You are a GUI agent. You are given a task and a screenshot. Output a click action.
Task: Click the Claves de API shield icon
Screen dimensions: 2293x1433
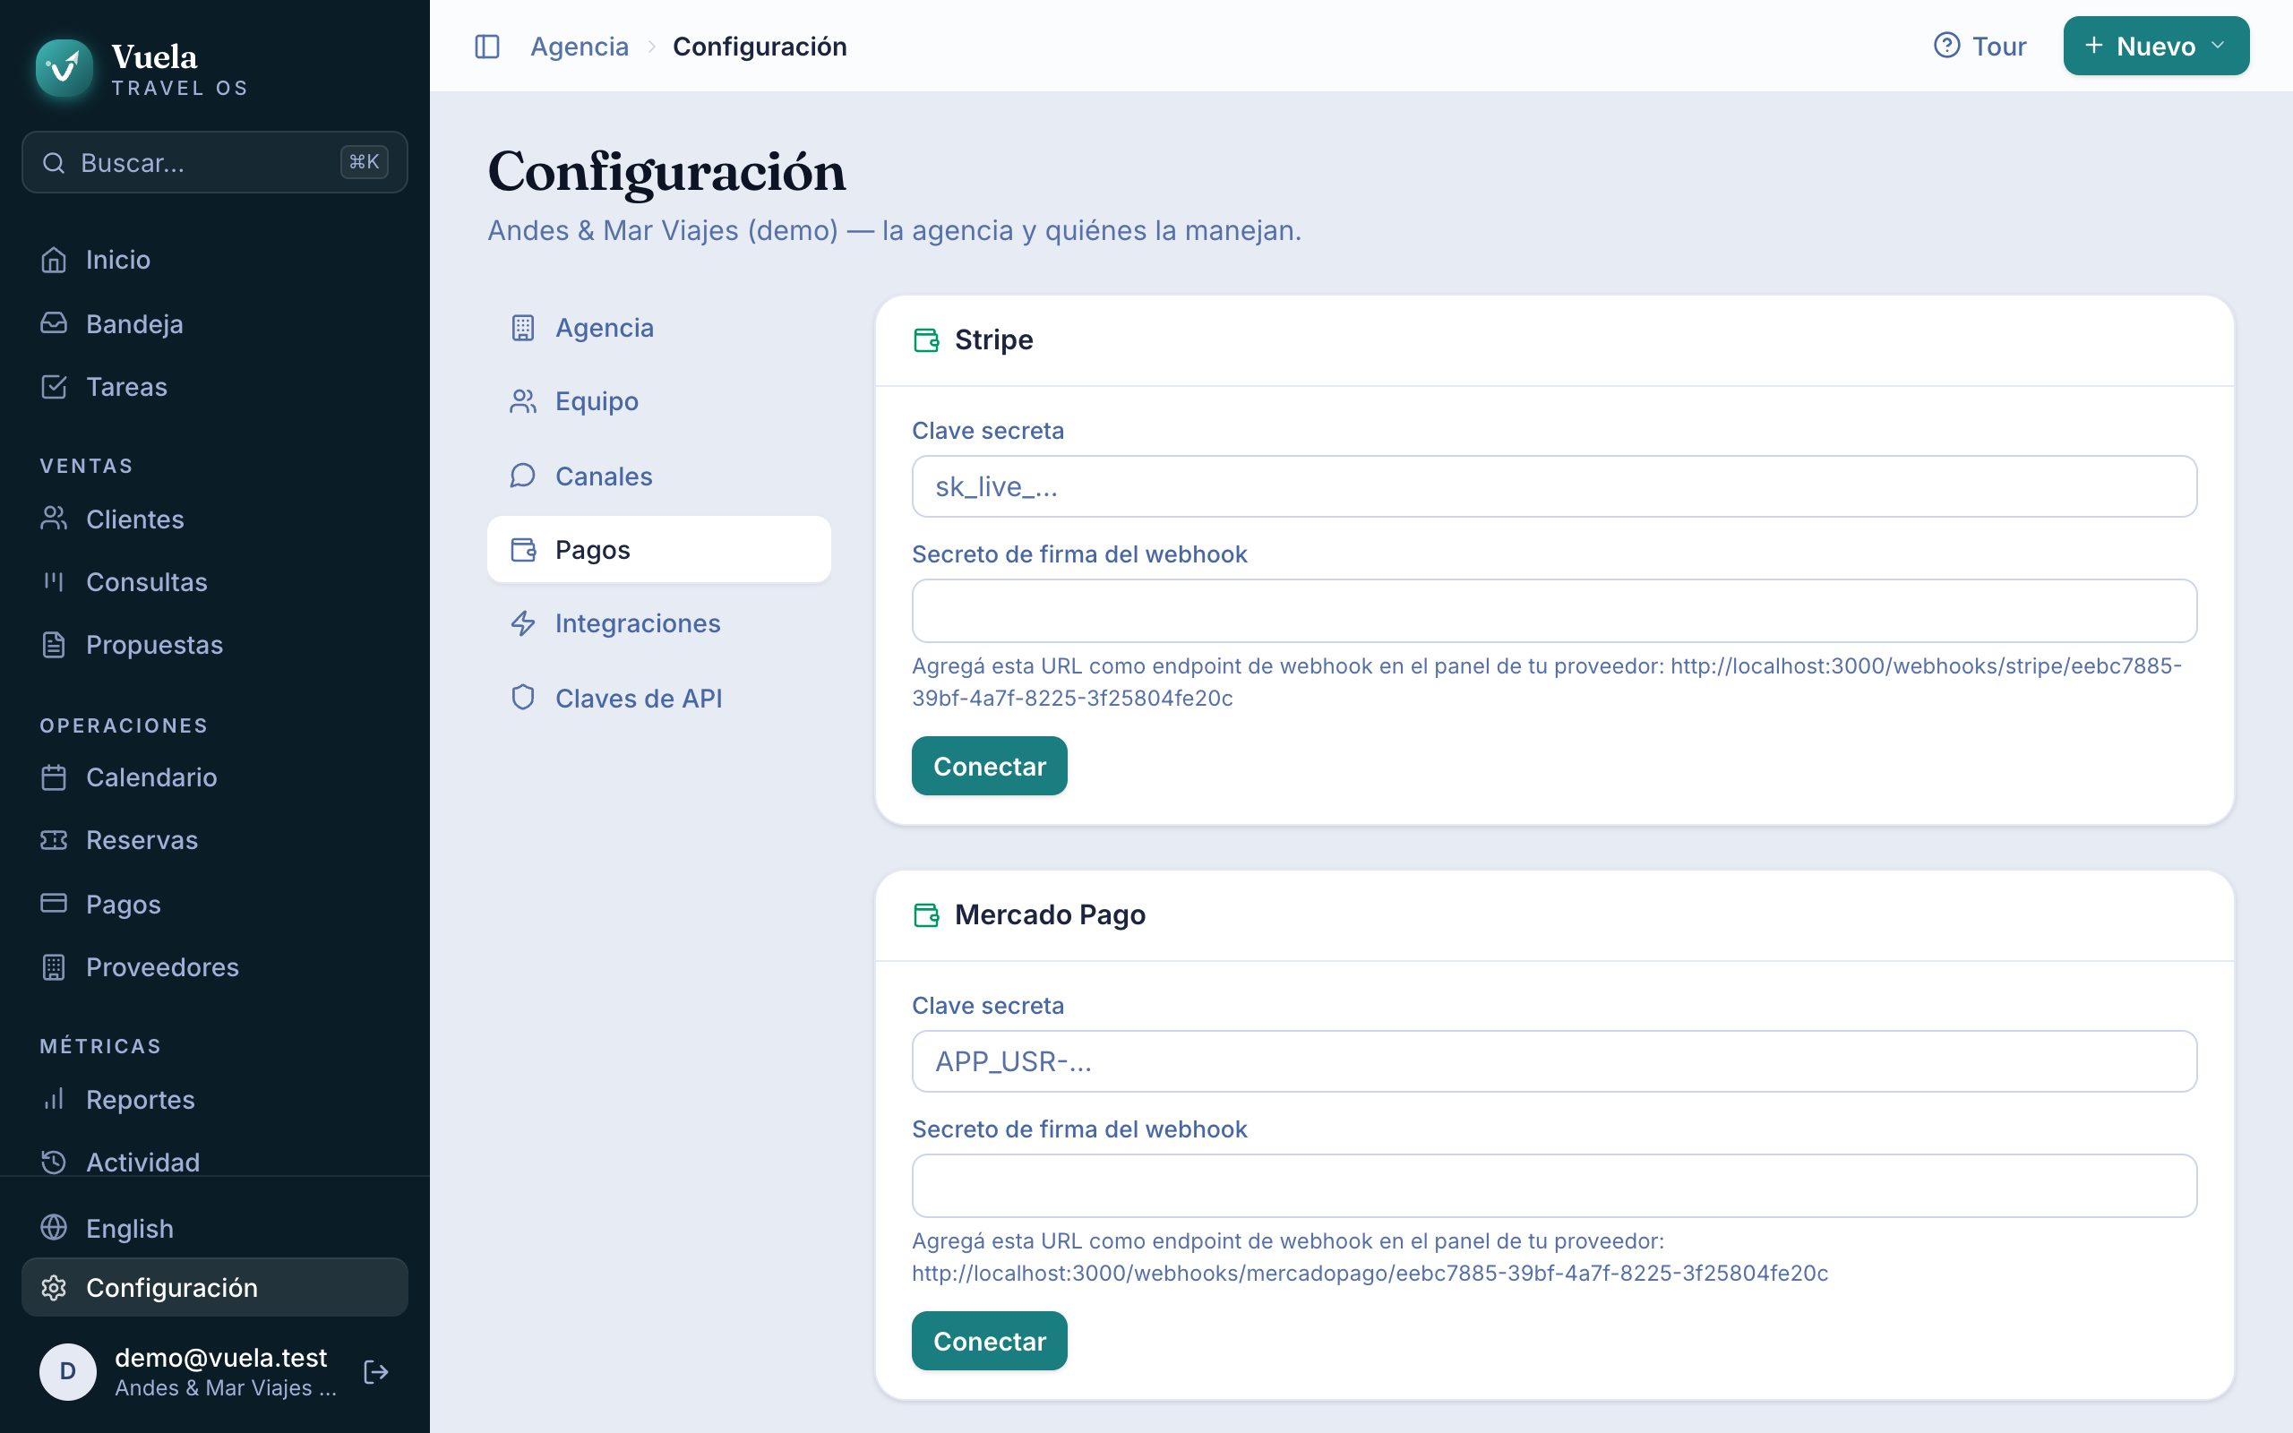coord(523,698)
